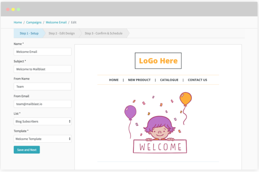Screen dimensions: 259x172
Task: Click CATALOGUE in the email preview menu
Action: (x=169, y=80)
